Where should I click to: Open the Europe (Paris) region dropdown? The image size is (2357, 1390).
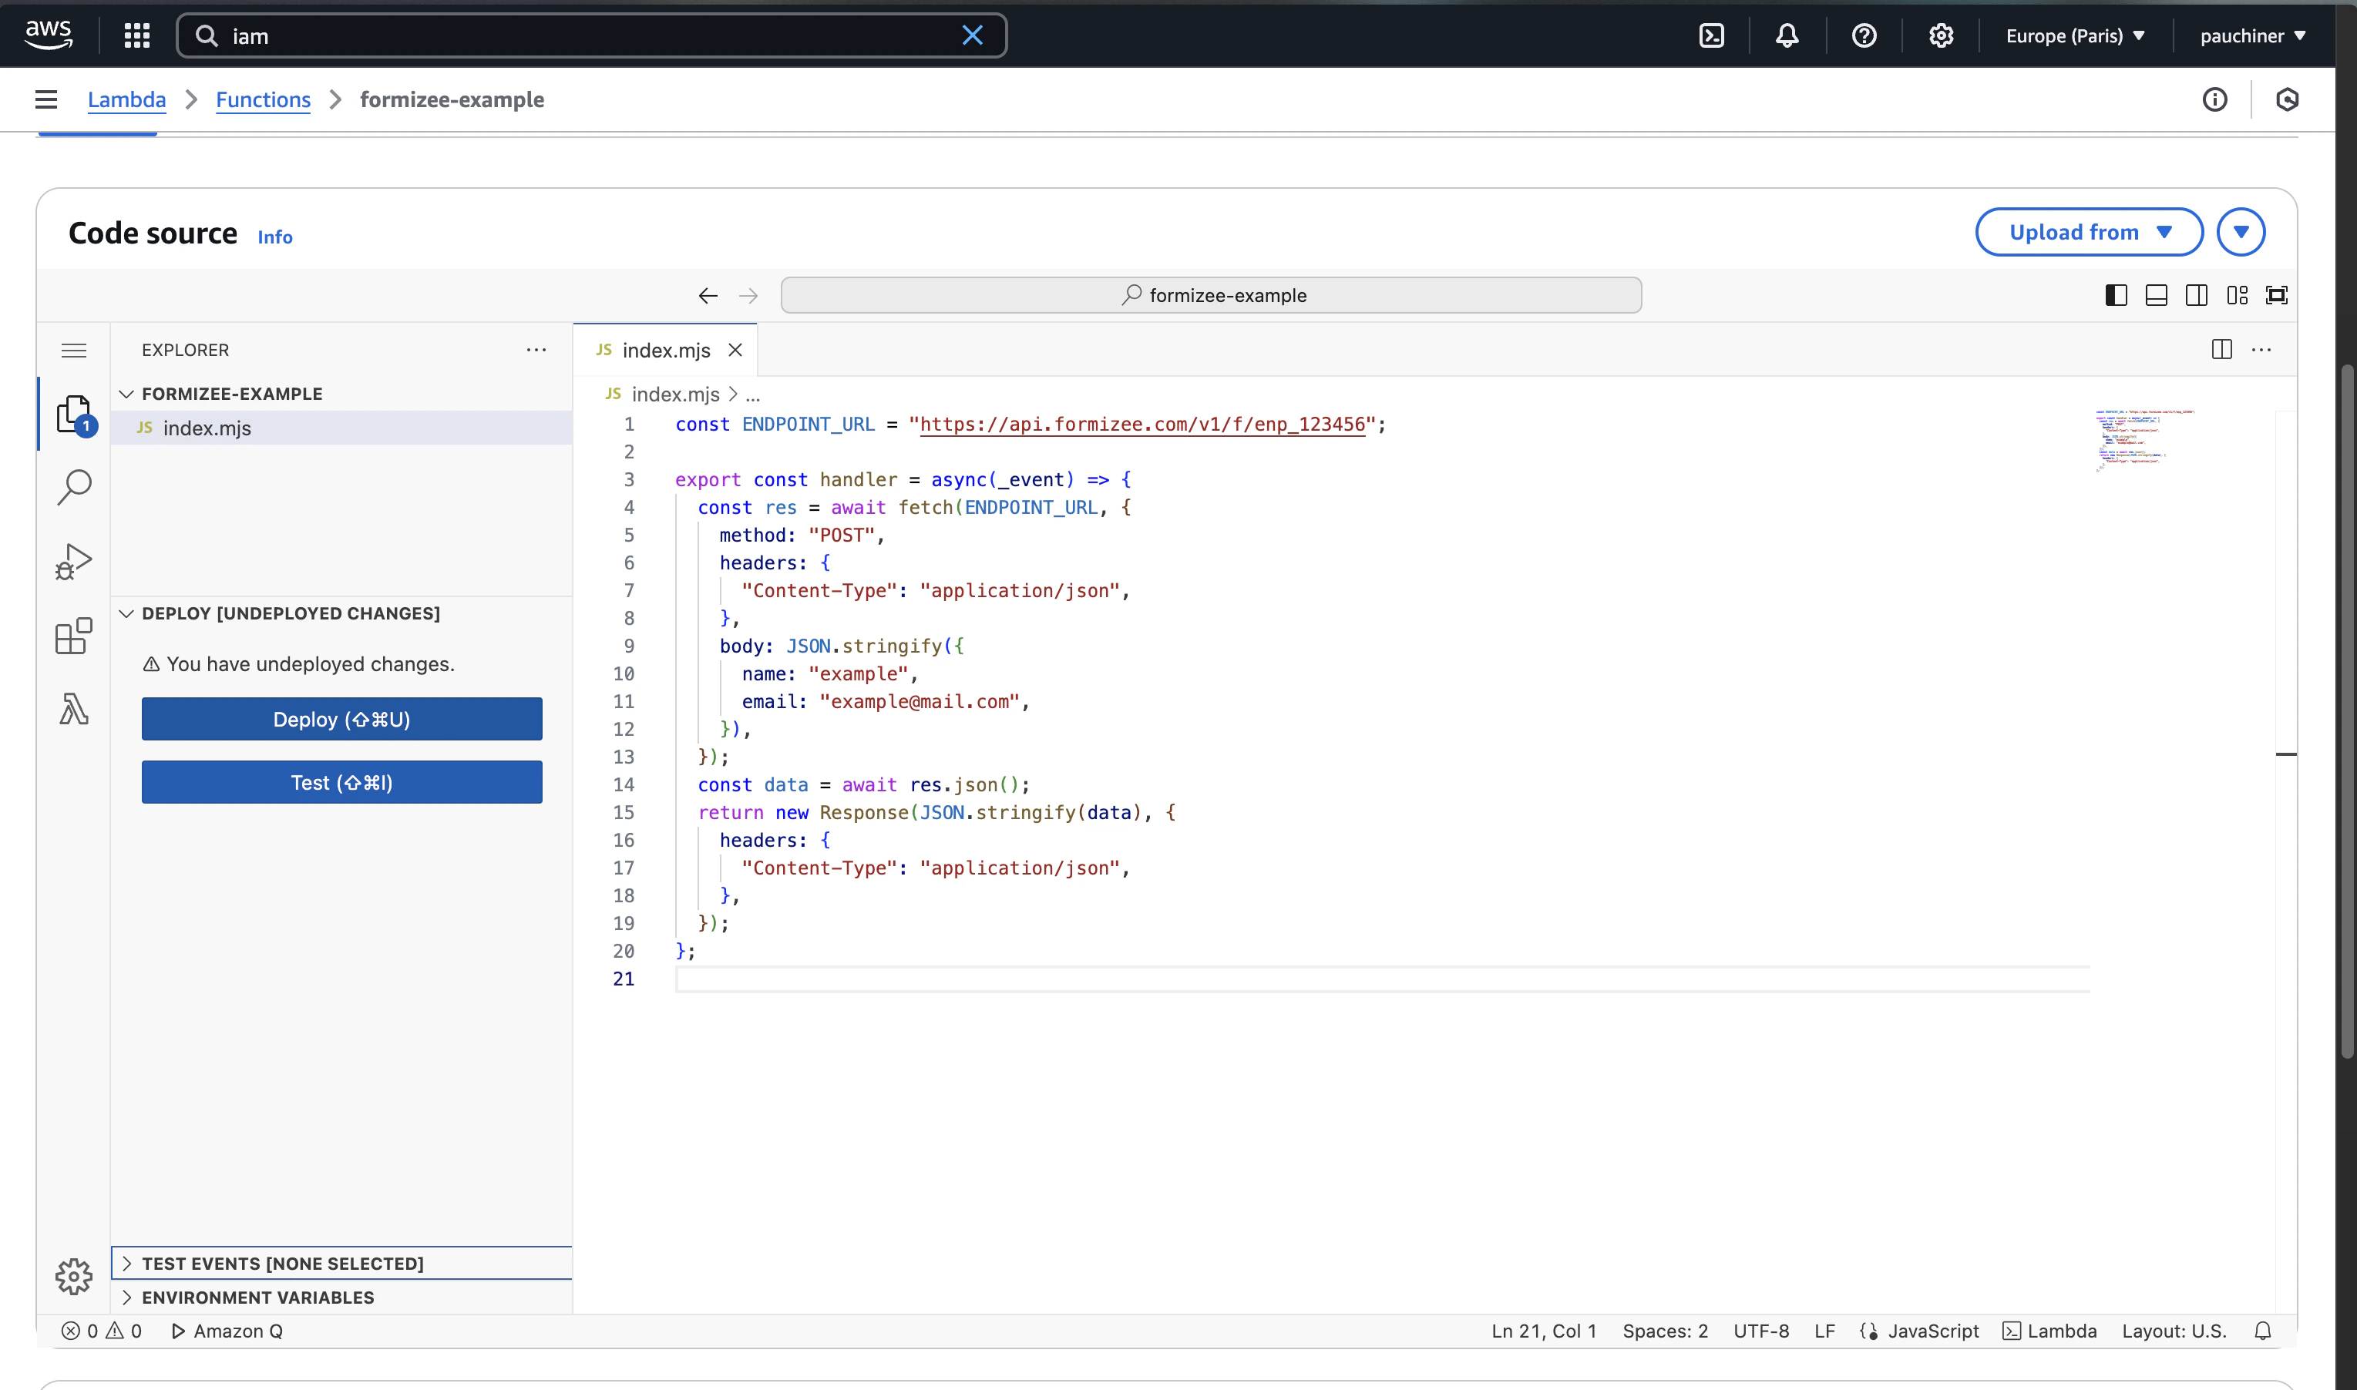2075,35
